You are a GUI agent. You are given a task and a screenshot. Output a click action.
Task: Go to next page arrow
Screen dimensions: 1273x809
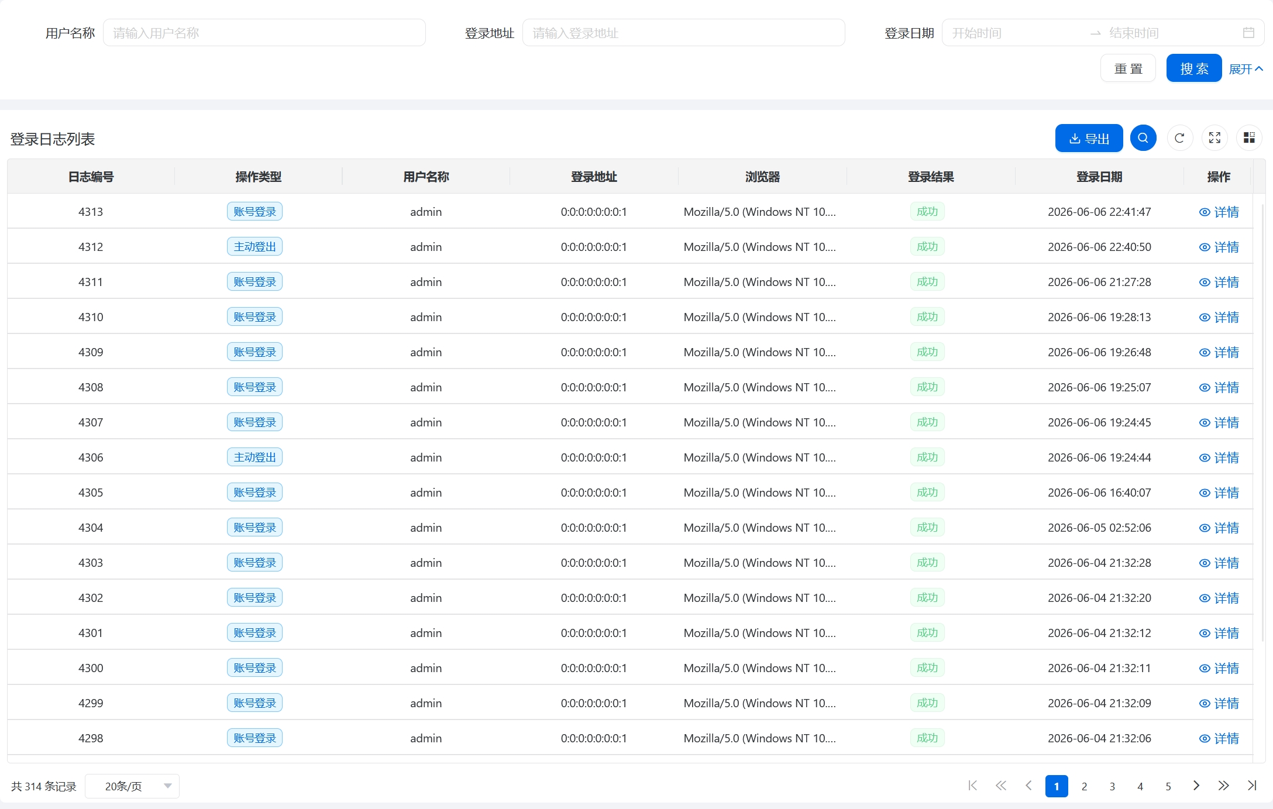click(x=1196, y=786)
